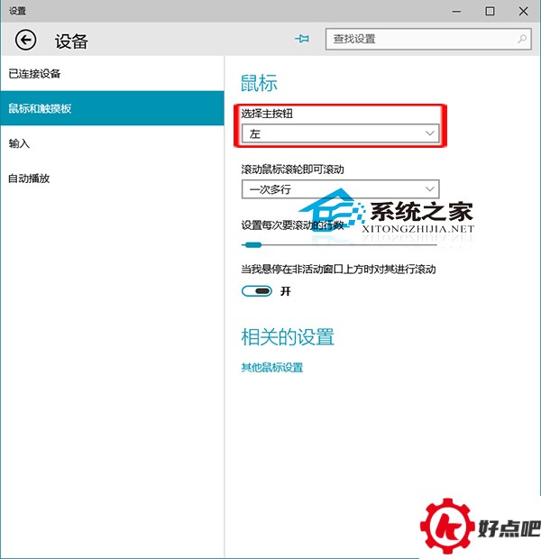This screenshot has height=559, width=541.
Task: Open the 已连接设备 section
Action: pyautogui.click(x=112, y=74)
